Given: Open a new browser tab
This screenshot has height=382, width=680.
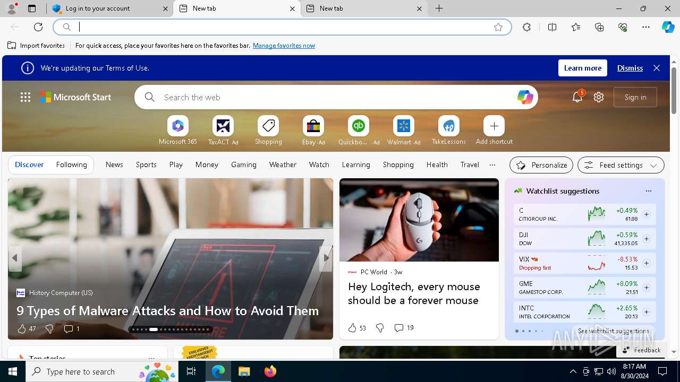Looking at the screenshot, I should coord(439,8).
